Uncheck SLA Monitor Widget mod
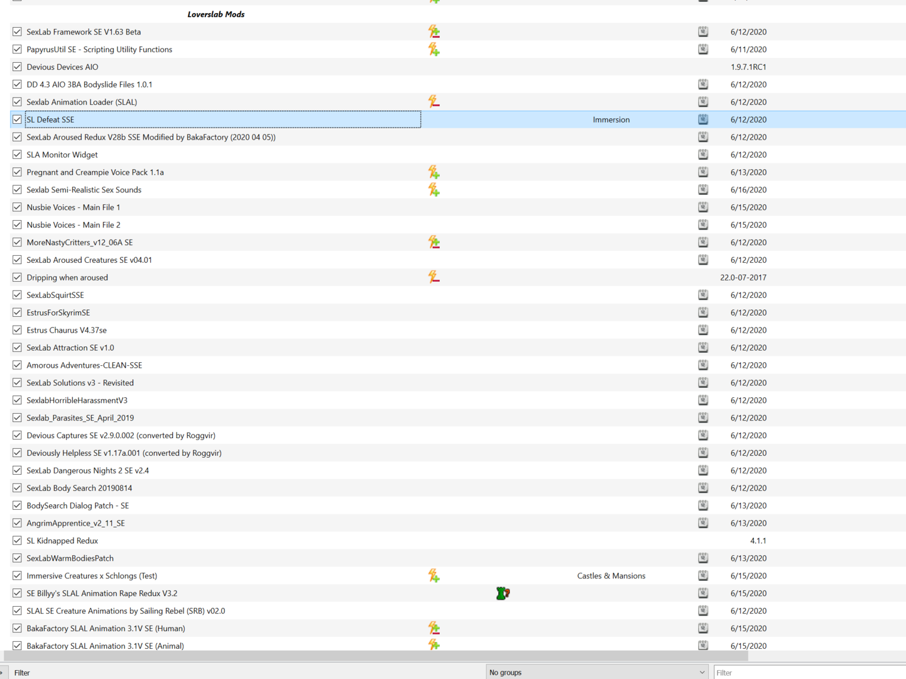This screenshot has width=906, height=679. click(x=17, y=155)
